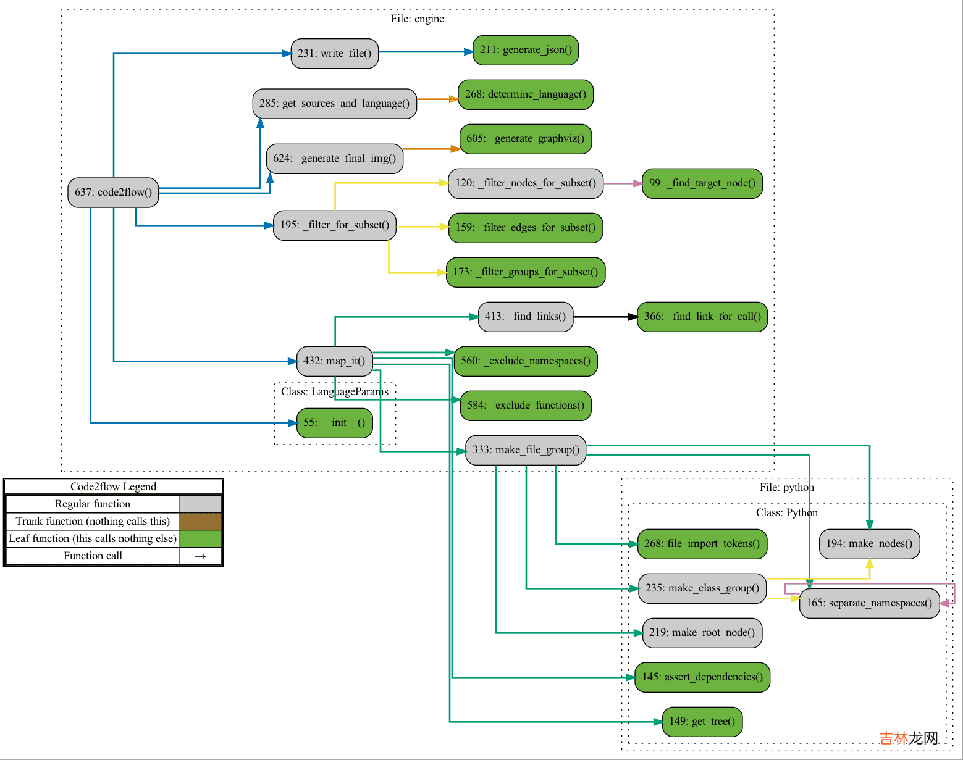Select the 605: _generate_graphviz() node
963x760 pixels.
(x=525, y=139)
